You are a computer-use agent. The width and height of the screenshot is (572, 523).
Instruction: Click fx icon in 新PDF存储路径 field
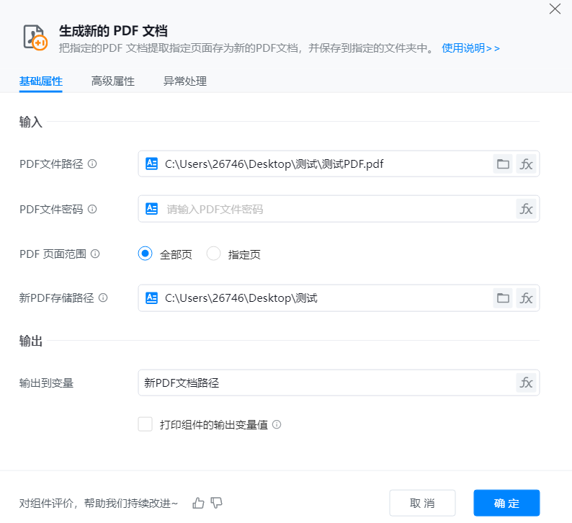pos(527,298)
